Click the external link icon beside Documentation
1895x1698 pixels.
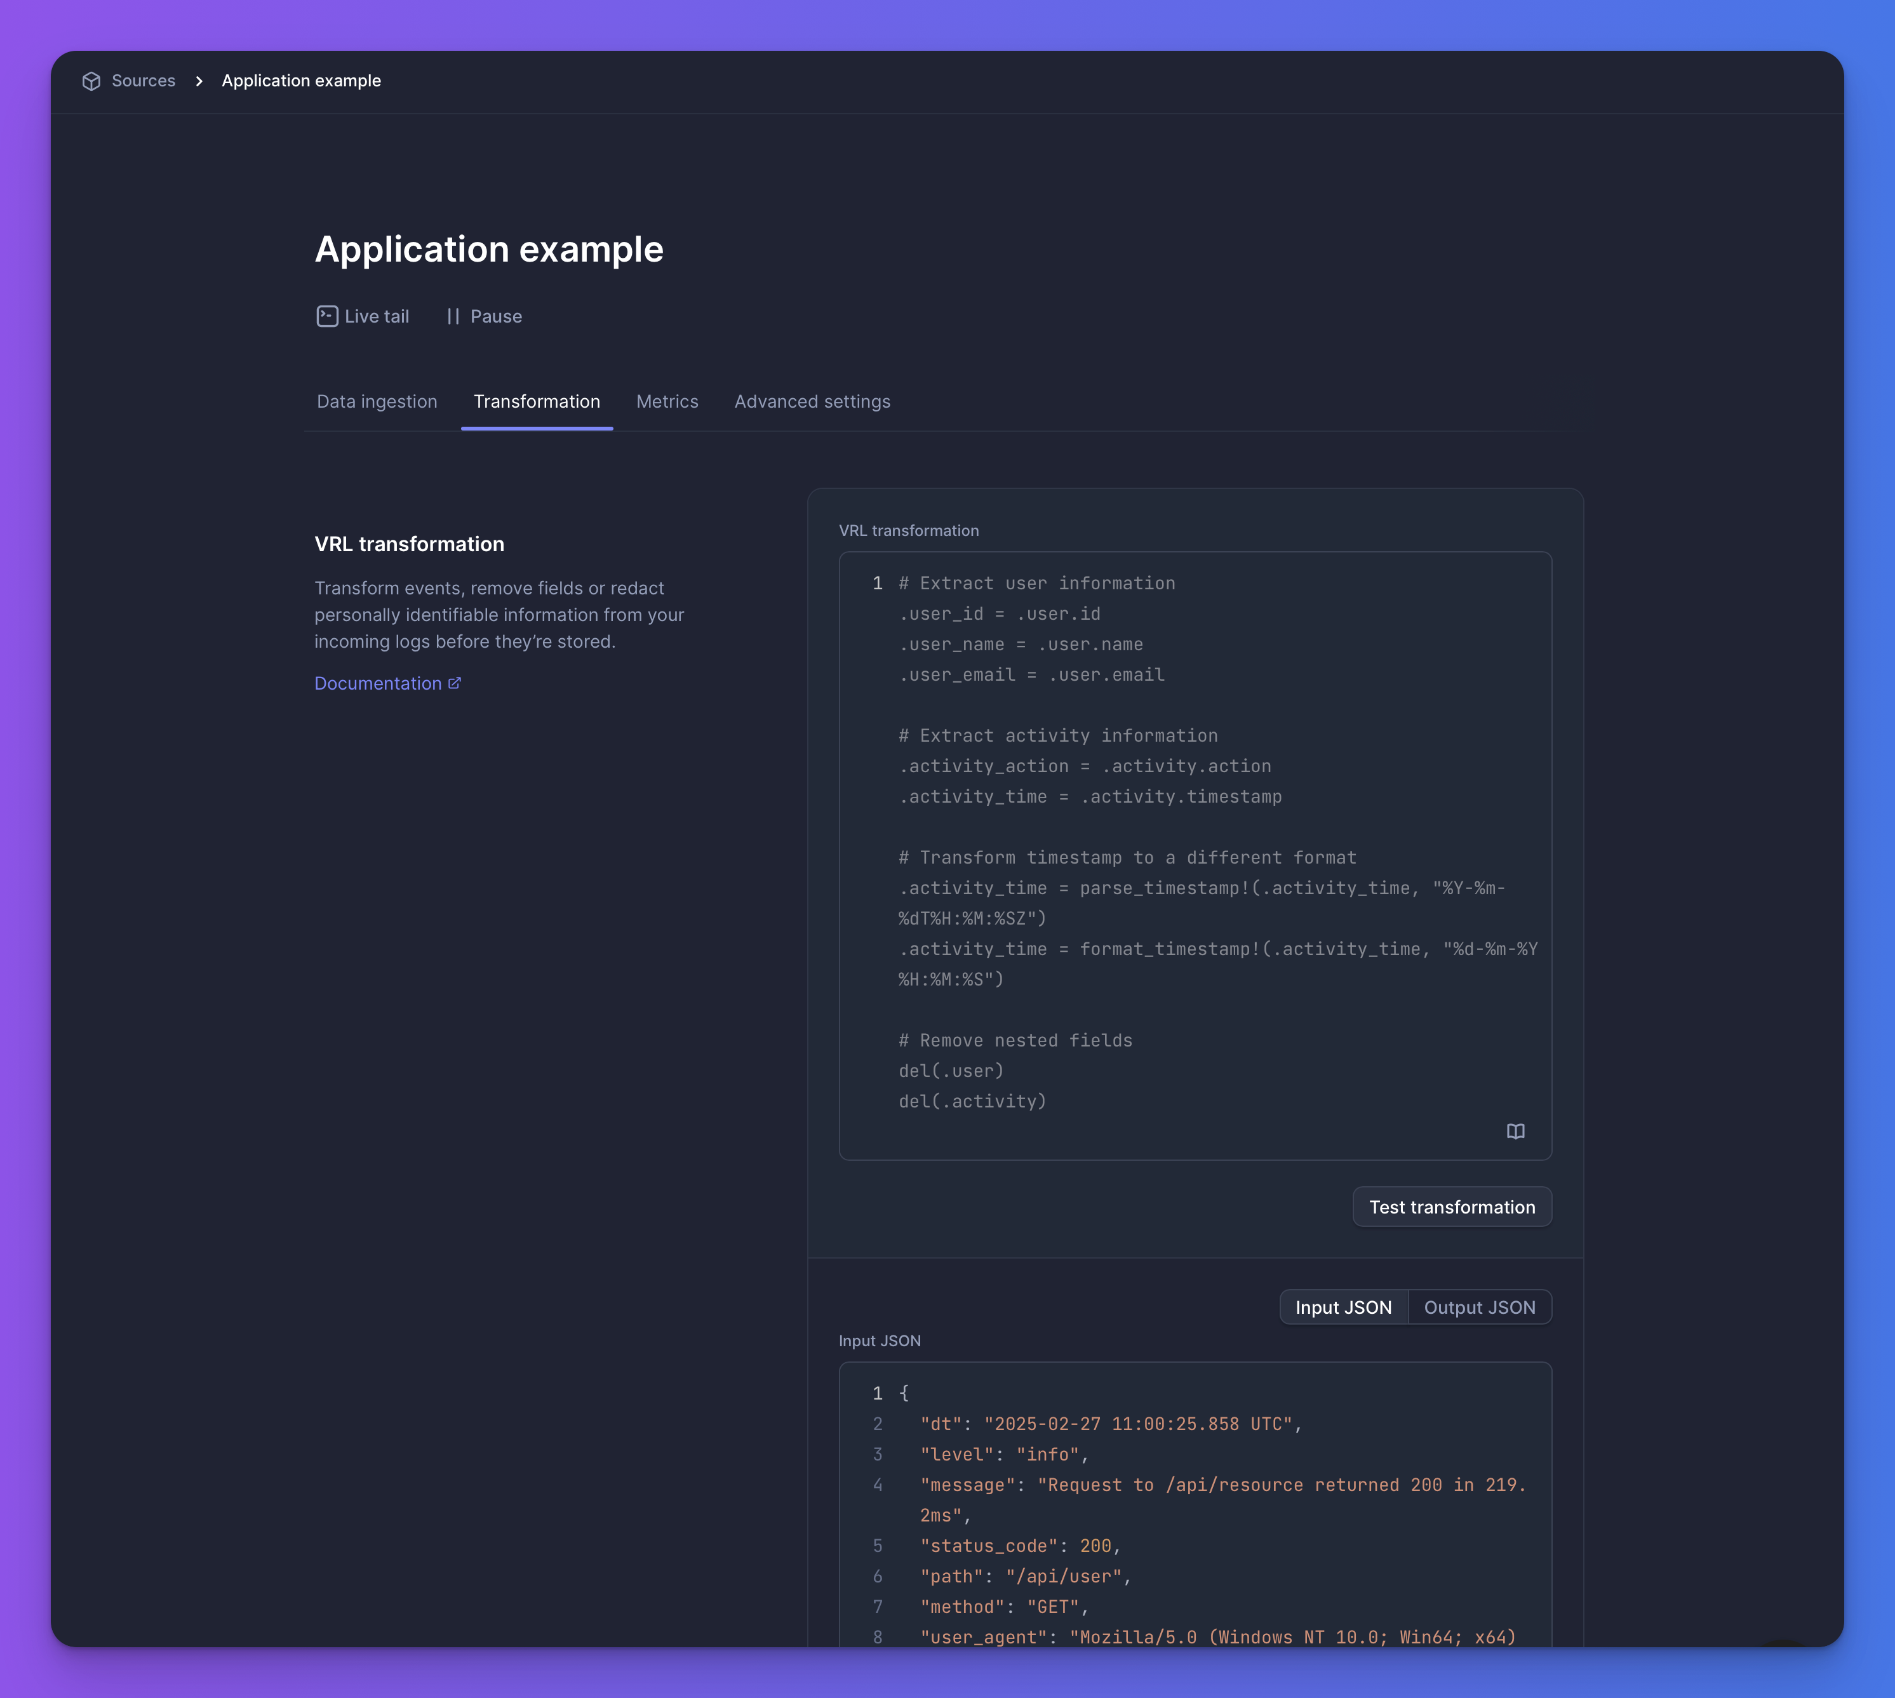[455, 683]
